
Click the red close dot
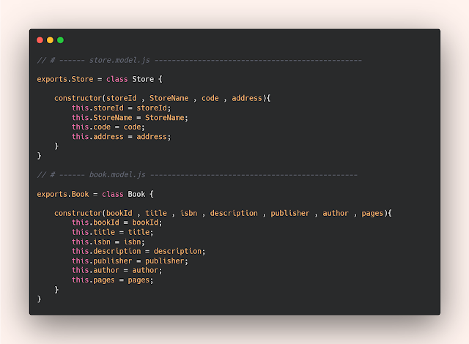pyautogui.click(x=40, y=40)
